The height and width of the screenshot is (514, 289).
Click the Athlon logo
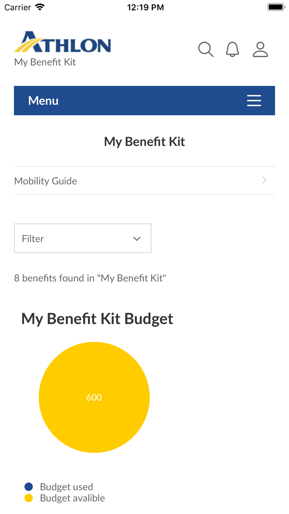[x=62, y=42]
